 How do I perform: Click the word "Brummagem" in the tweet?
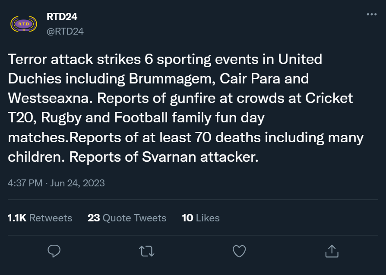pyautogui.click(x=171, y=79)
